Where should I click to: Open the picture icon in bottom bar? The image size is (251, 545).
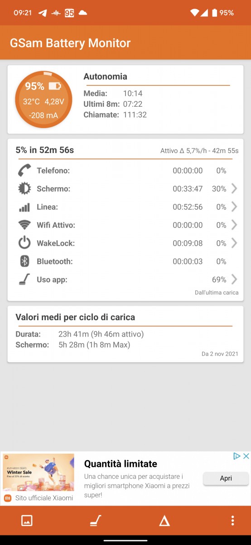point(27,520)
